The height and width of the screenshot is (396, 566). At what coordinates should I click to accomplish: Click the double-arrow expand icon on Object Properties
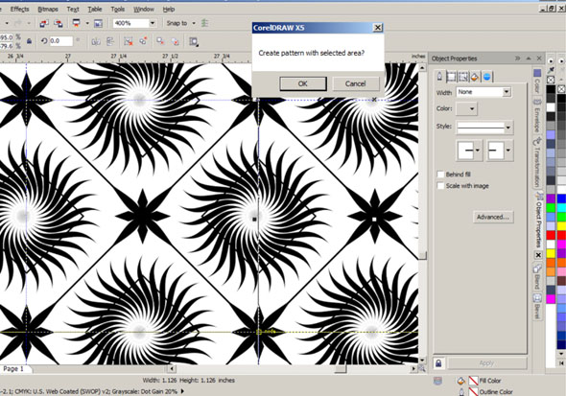click(x=518, y=58)
